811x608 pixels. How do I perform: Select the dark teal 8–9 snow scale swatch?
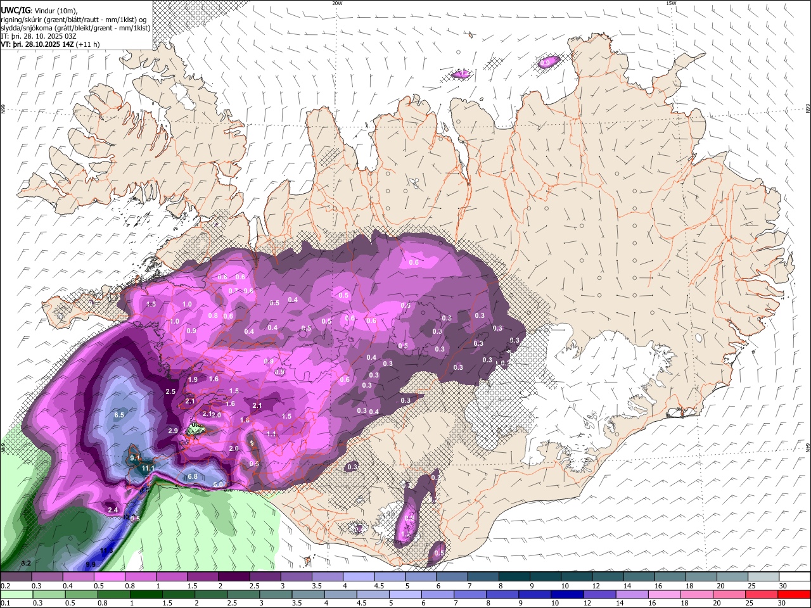514,577
